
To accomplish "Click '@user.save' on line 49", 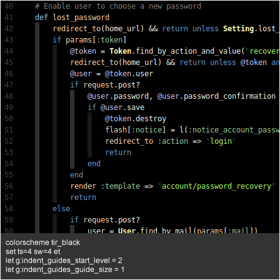I will click(x=122, y=107).
